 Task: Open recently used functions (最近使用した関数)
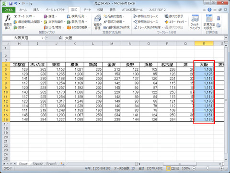[28, 22]
